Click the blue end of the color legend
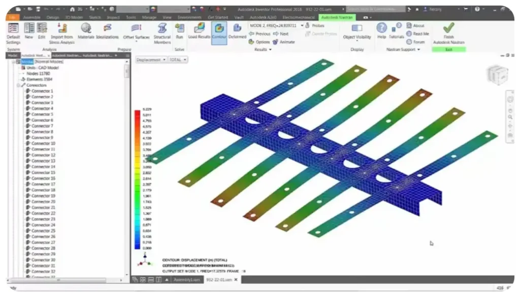Screen dimensions: 520x297 (137, 244)
